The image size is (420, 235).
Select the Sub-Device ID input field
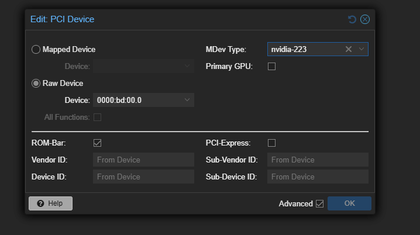(318, 177)
